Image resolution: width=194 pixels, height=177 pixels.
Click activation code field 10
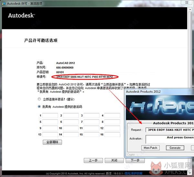[71, 128]
